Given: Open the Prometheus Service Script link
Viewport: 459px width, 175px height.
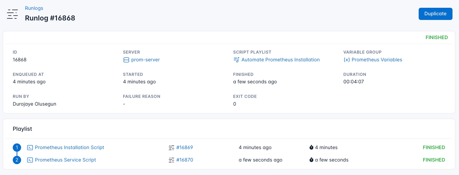Looking at the screenshot, I should tap(65, 160).
